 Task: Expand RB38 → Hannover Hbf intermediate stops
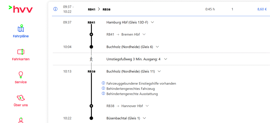click(147, 106)
